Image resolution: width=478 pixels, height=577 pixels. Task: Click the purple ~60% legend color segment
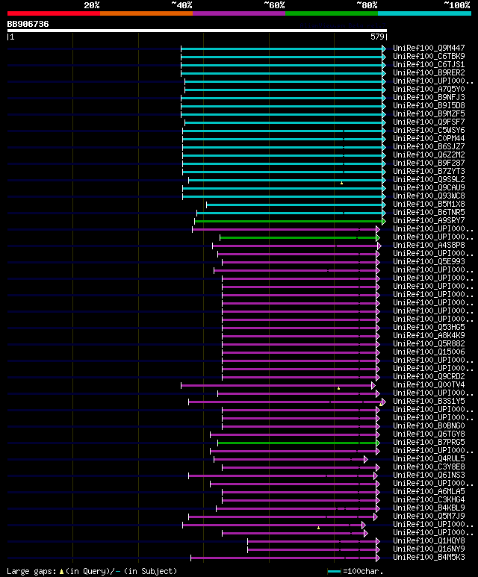239,13
